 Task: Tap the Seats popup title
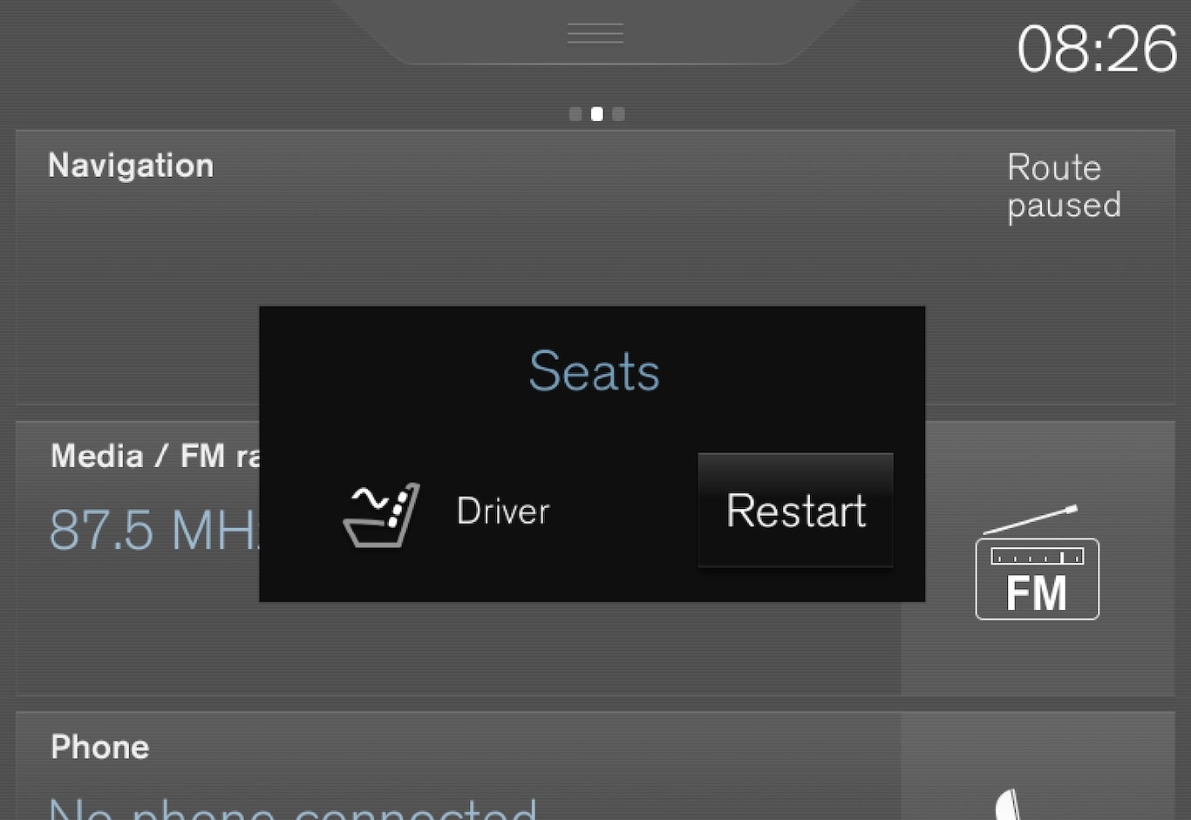click(x=595, y=371)
